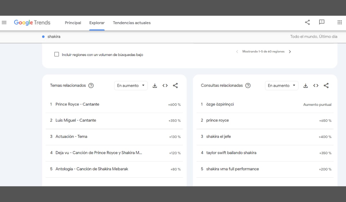Download the Temas relacionados data
This screenshot has height=202, width=346.
coord(155,85)
